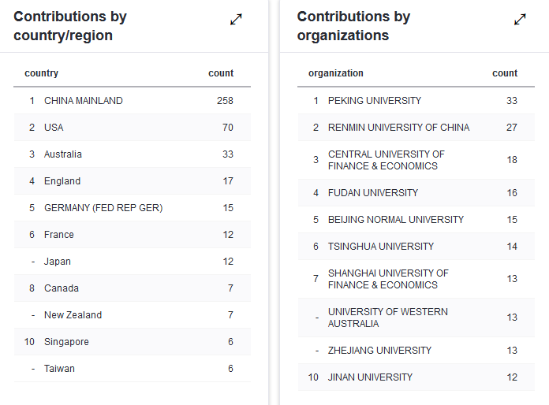Click the Australia row entry

coord(63,154)
